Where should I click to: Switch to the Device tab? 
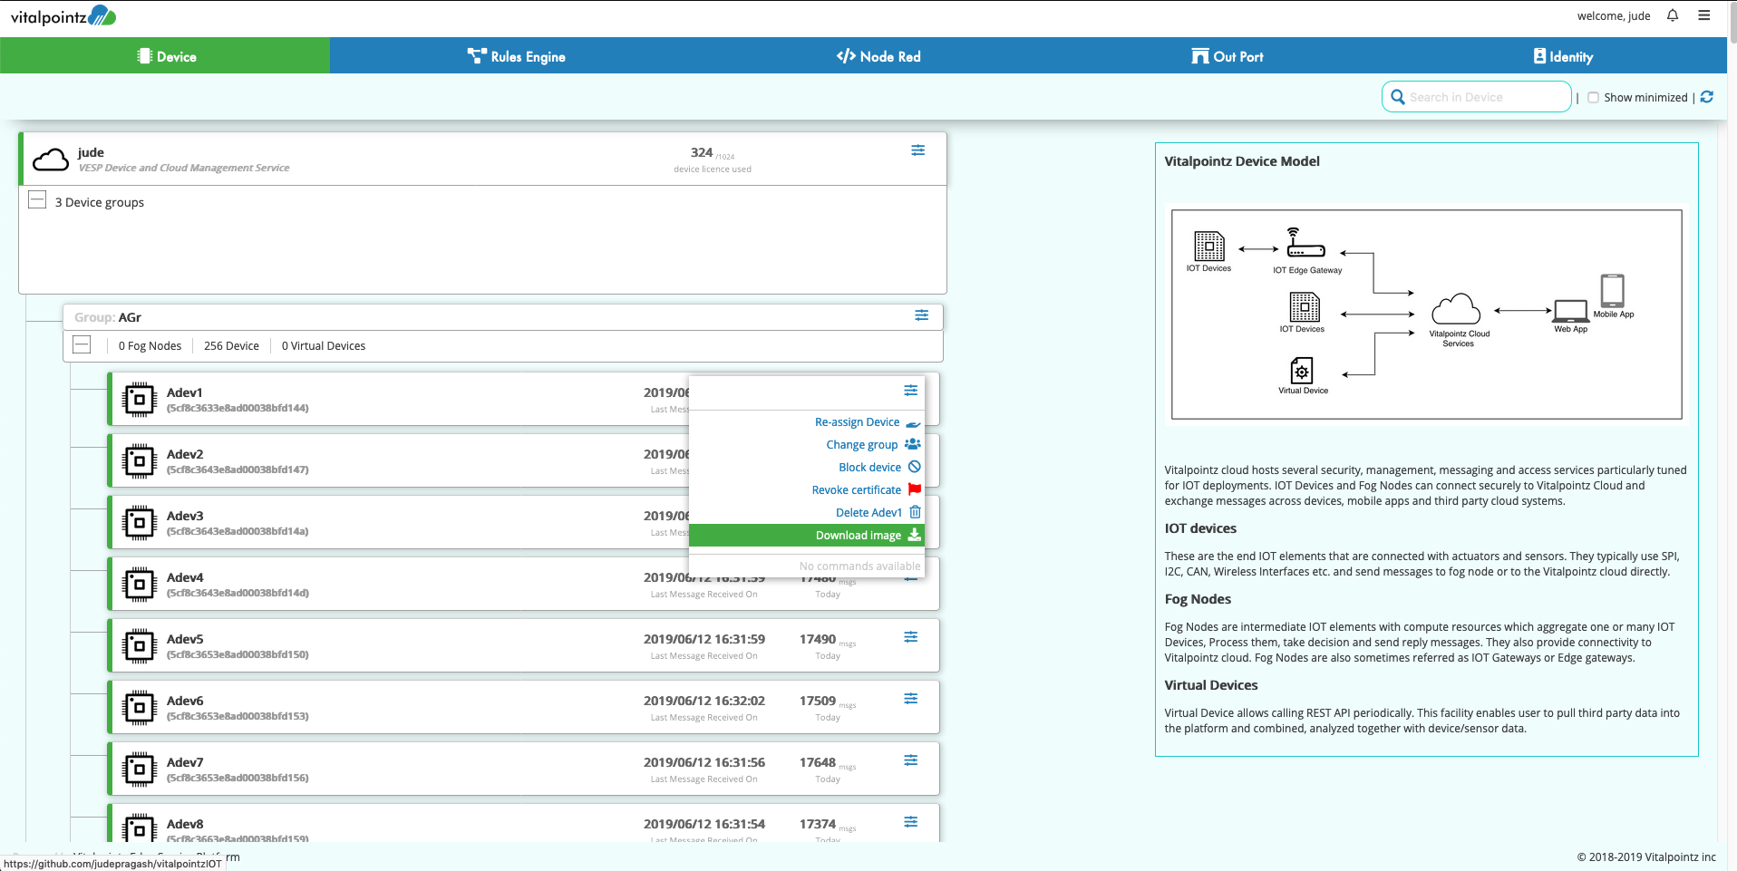coord(165,56)
